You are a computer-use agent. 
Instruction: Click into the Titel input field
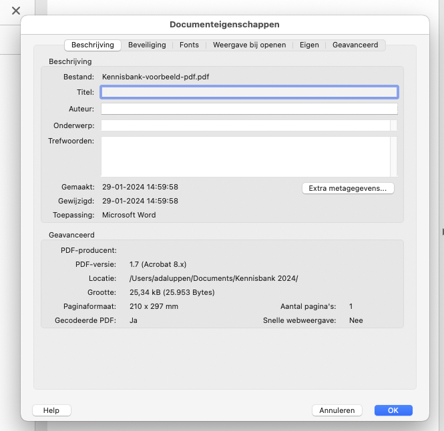pos(249,92)
